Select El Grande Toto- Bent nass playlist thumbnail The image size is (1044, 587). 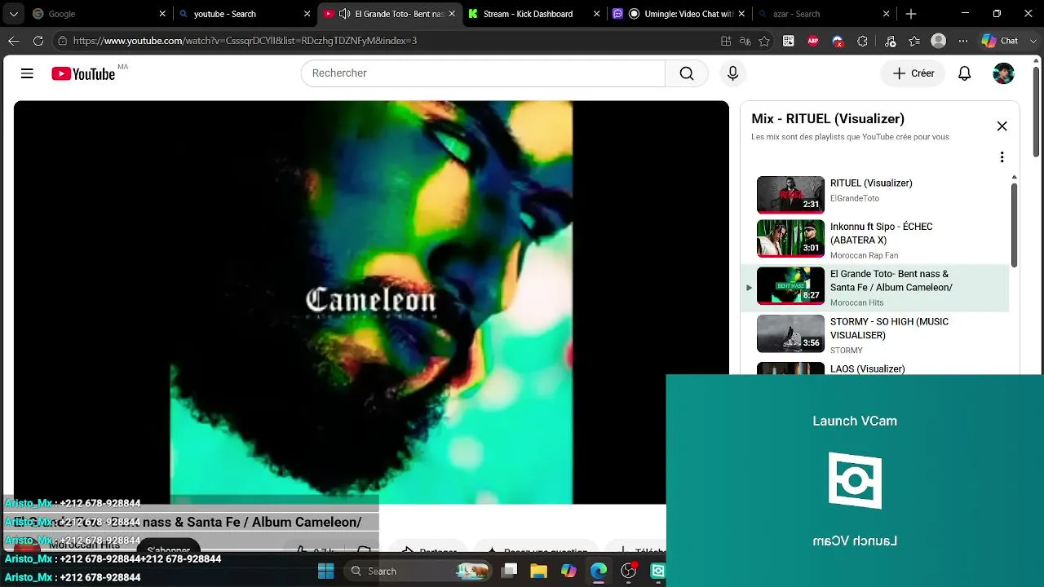pyautogui.click(x=790, y=286)
